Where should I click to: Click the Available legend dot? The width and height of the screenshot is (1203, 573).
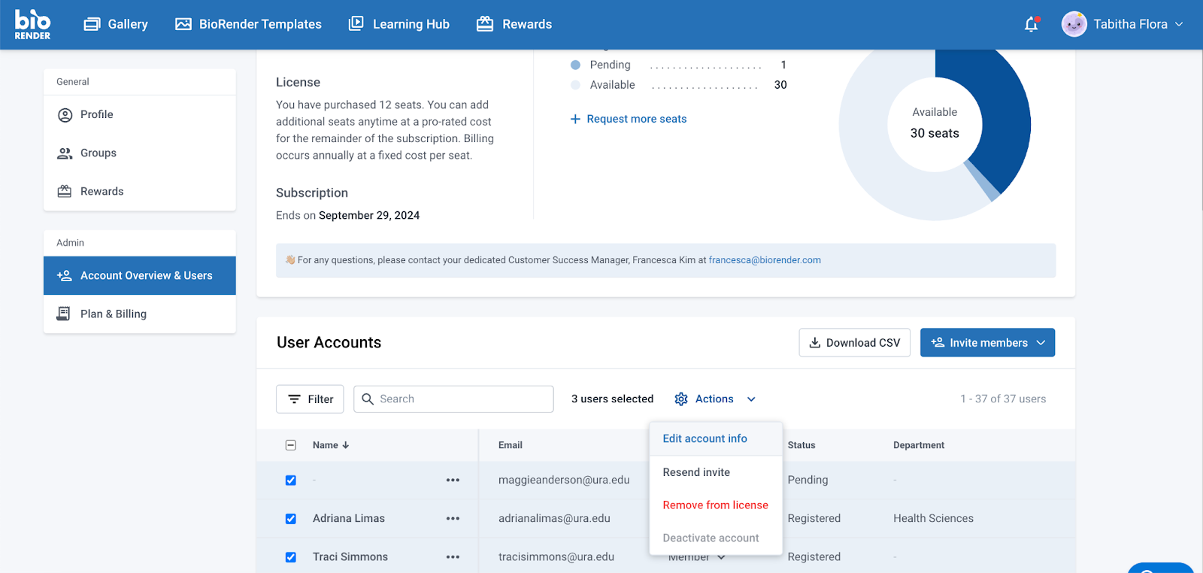click(x=575, y=85)
